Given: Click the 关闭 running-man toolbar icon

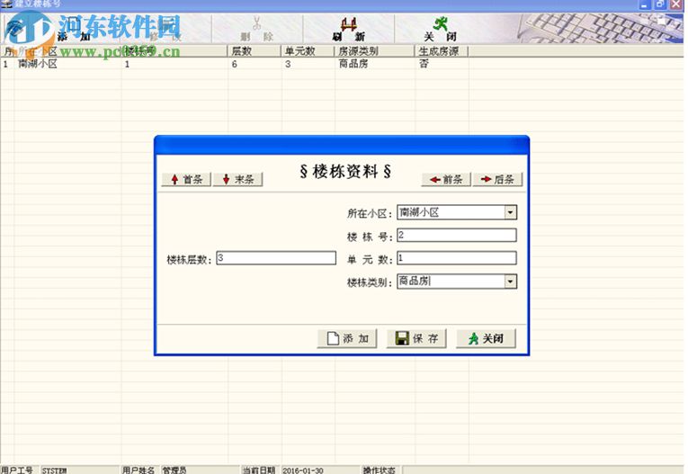Looking at the screenshot, I should pos(440,23).
